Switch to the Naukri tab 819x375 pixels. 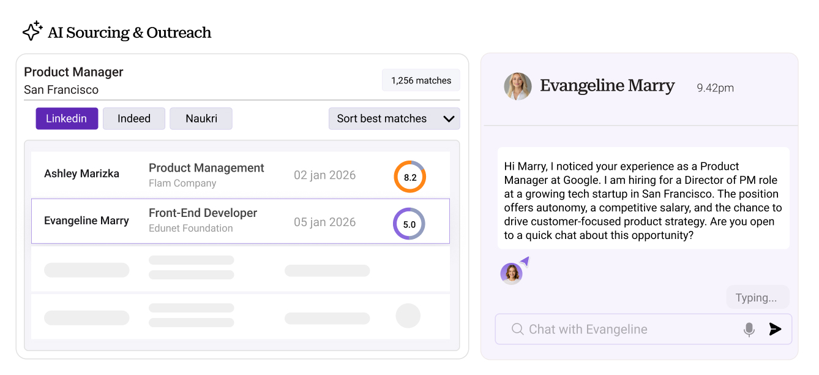coord(201,118)
